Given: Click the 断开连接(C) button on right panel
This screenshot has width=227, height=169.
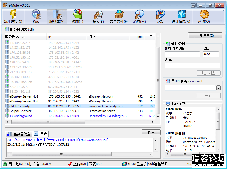Looking at the screenshot, I should click(205, 36).
